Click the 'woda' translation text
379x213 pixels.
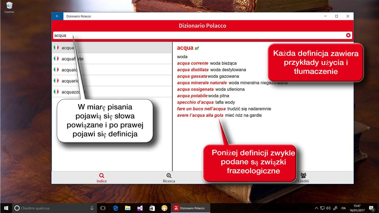point(182,57)
